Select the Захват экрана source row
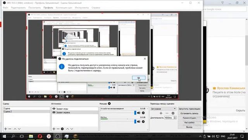Image resolution: width=248 pixels, height=140 pixels. click(75, 112)
